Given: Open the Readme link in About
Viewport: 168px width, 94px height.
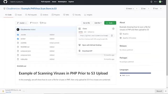Looking at the screenshot, I should coord(125,34).
